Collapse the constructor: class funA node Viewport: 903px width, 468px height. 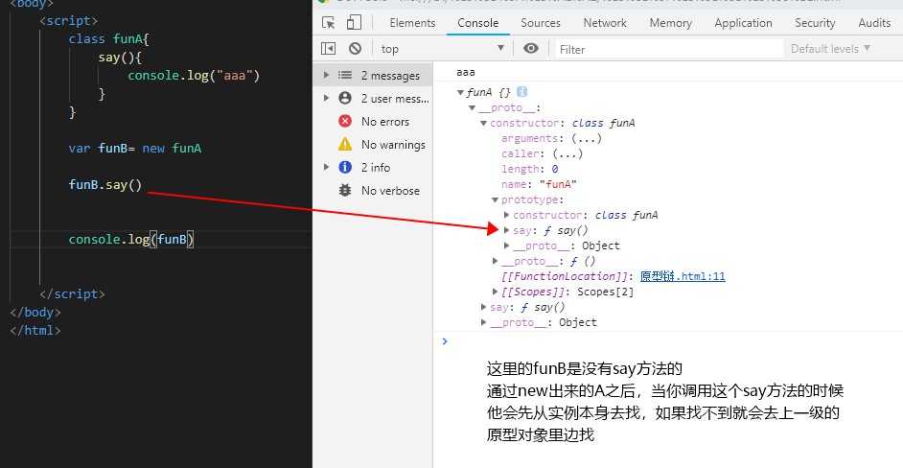point(483,123)
